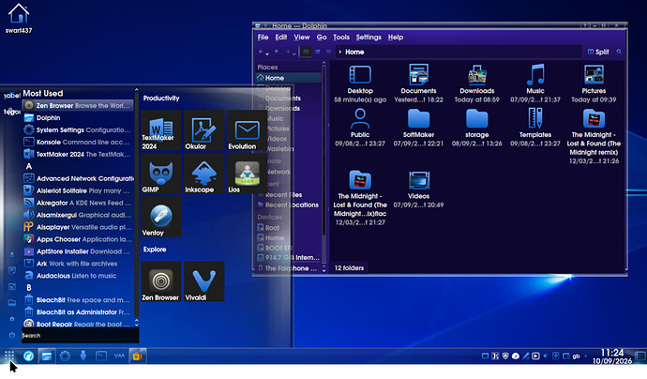
Task: Launch GIMP from the tile grid
Action: point(160,174)
